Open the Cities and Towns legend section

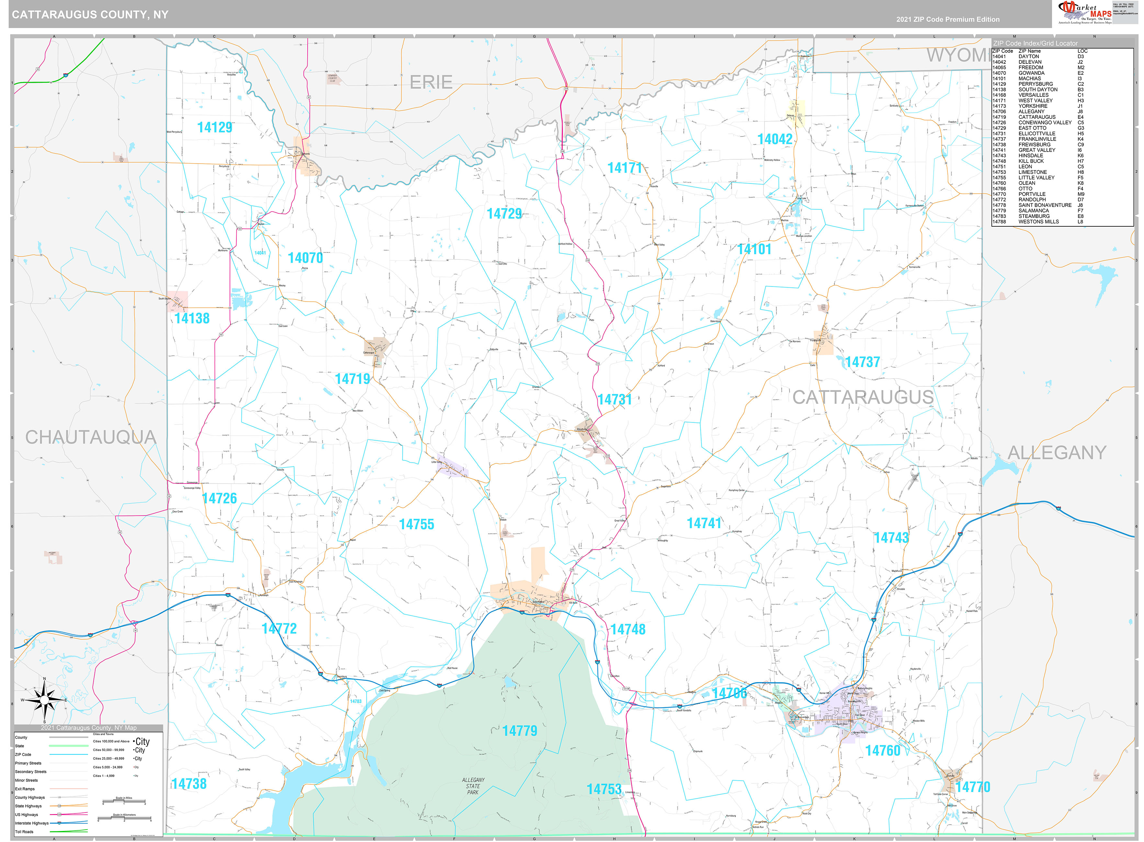click(x=103, y=734)
